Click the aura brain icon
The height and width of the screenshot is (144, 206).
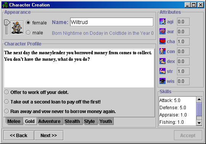pyautogui.click(x=163, y=31)
